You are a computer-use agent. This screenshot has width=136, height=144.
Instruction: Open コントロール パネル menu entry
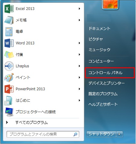[x=105, y=73]
